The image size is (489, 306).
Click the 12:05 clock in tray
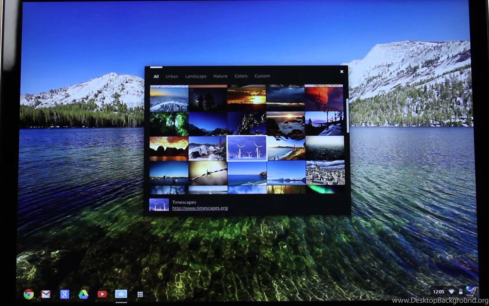pyautogui.click(x=438, y=292)
